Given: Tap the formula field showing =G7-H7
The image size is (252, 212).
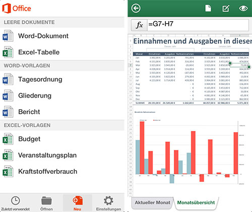Looking at the screenshot, I should 198,25.
